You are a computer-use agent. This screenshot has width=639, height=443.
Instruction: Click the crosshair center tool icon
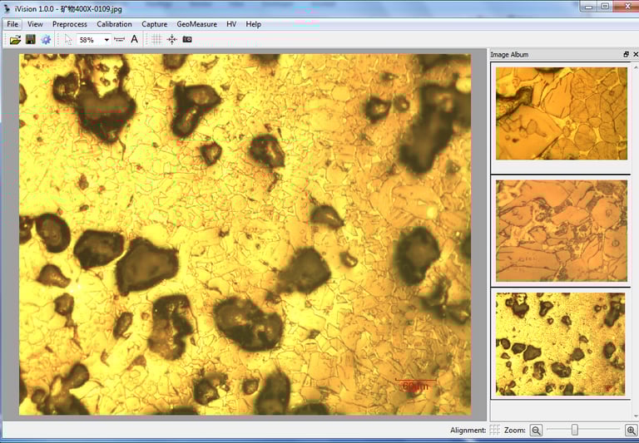point(171,40)
